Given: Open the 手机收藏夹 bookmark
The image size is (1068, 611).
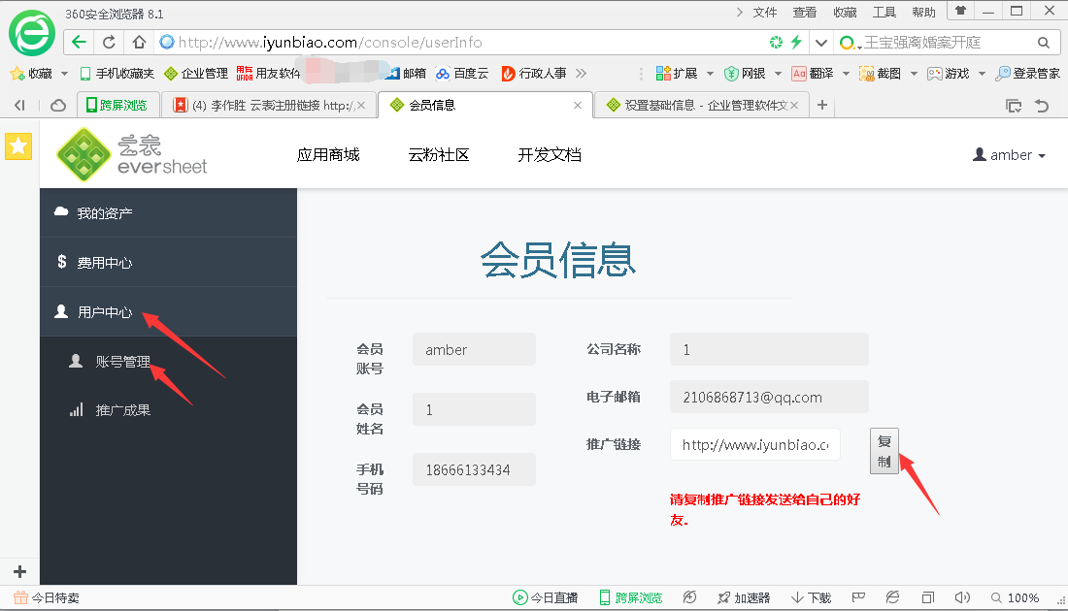Looking at the screenshot, I should [117, 74].
